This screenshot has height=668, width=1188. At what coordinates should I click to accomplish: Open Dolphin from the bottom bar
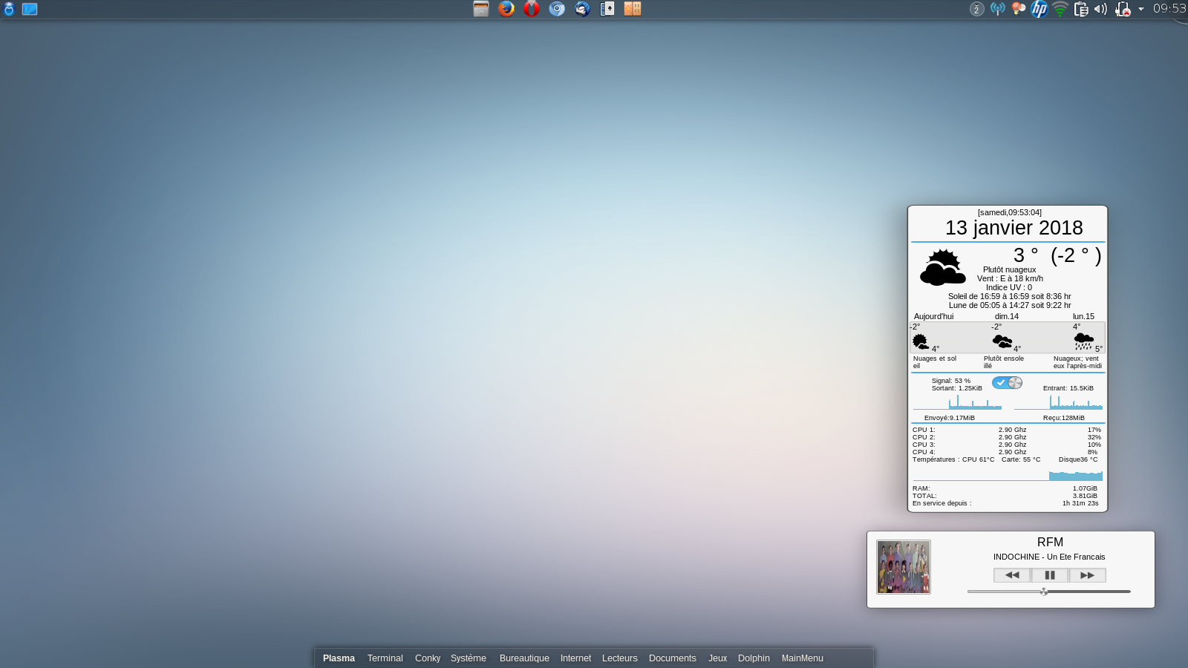pyautogui.click(x=754, y=658)
